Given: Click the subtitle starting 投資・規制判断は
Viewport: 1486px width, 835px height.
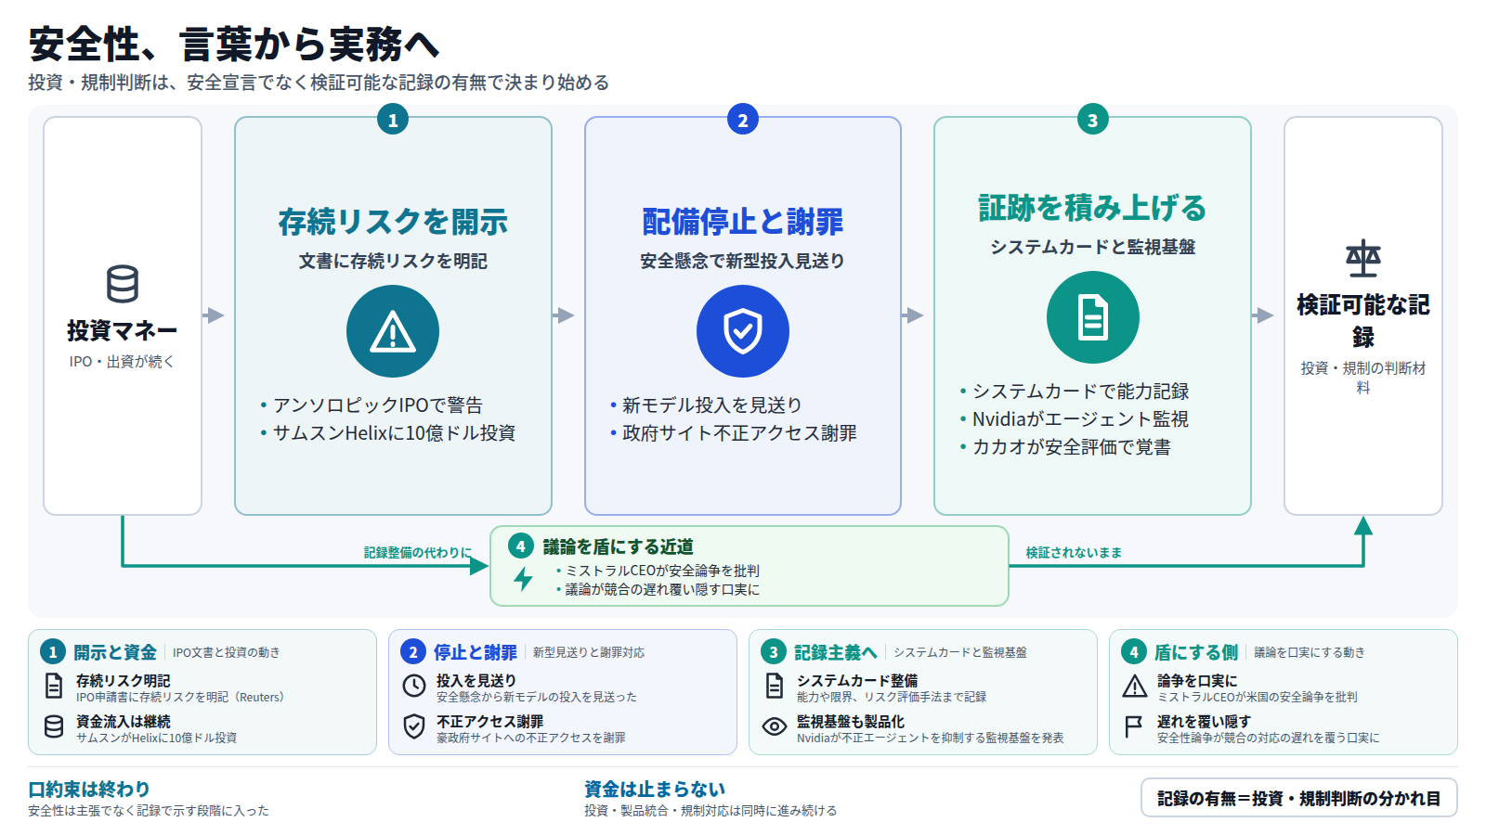Looking at the screenshot, I should (x=319, y=83).
